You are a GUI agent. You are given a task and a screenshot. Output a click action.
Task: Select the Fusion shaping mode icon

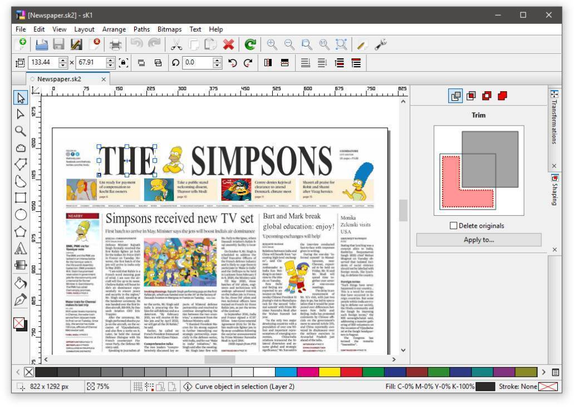point(502,96)
